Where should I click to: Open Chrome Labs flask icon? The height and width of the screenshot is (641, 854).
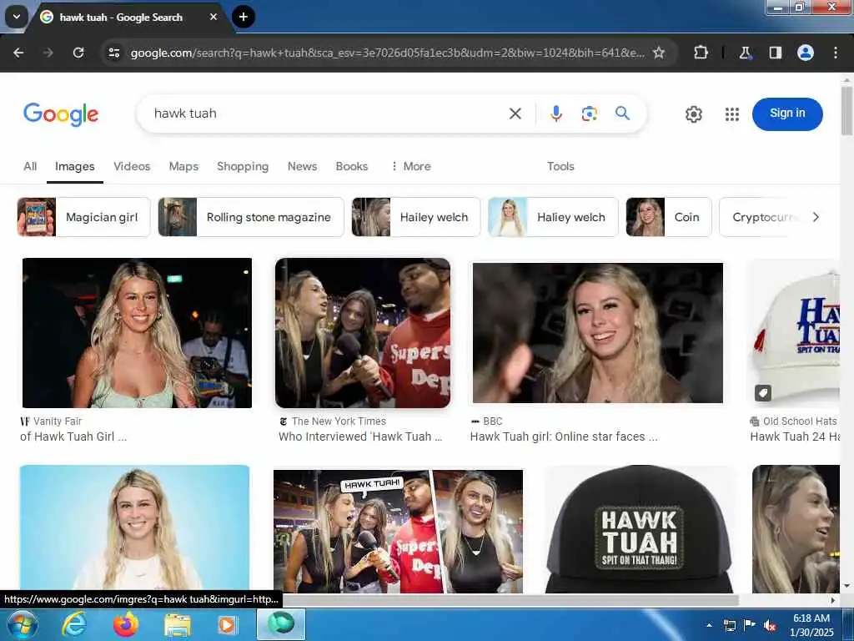(x=745, y=53)
